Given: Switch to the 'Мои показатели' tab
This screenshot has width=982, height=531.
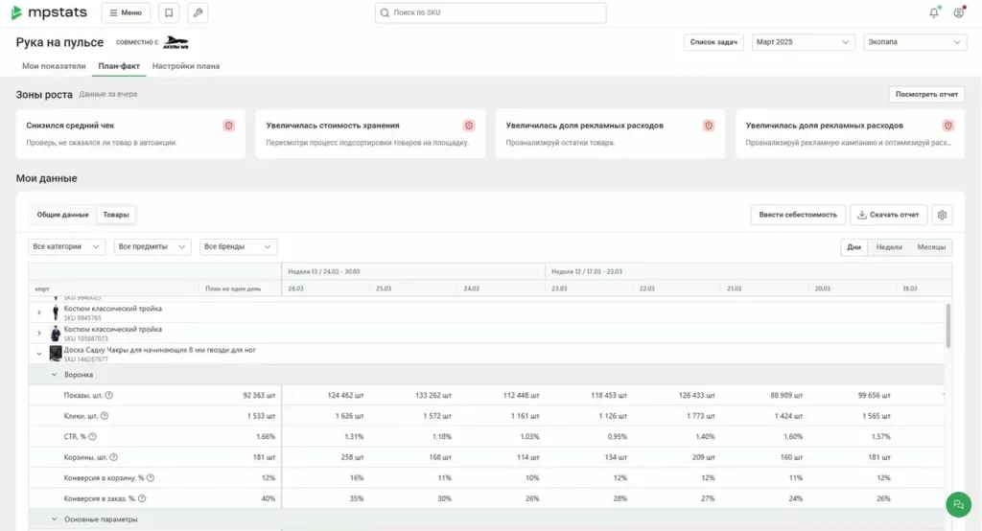Looking at the screenshot, I should pos(54,66).
